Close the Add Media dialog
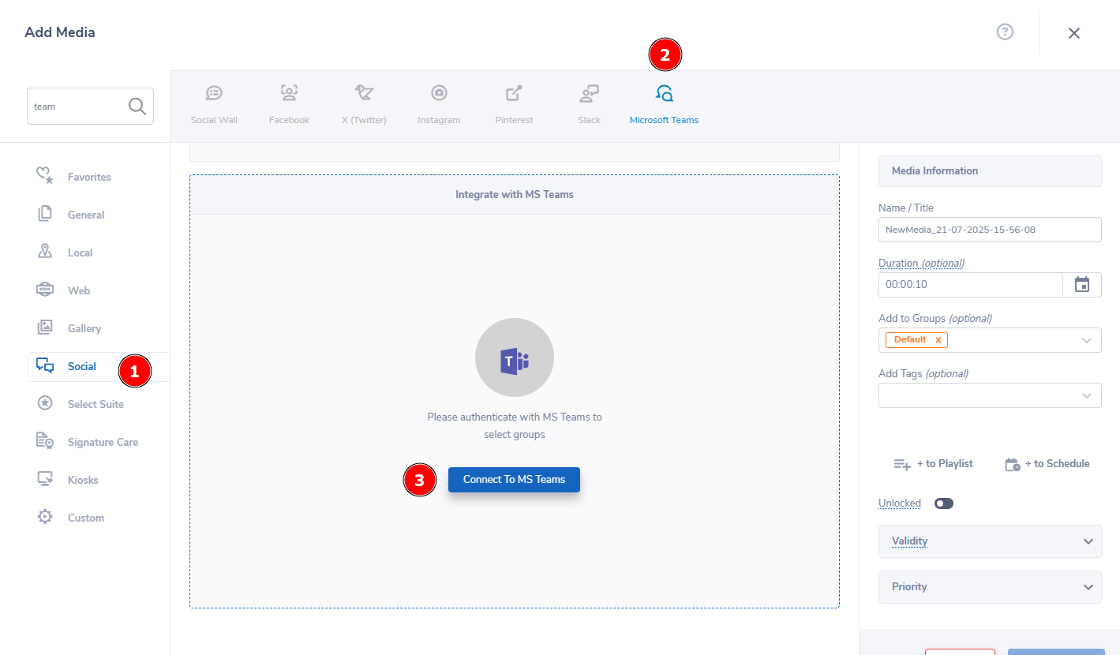 coord(1073,33)
